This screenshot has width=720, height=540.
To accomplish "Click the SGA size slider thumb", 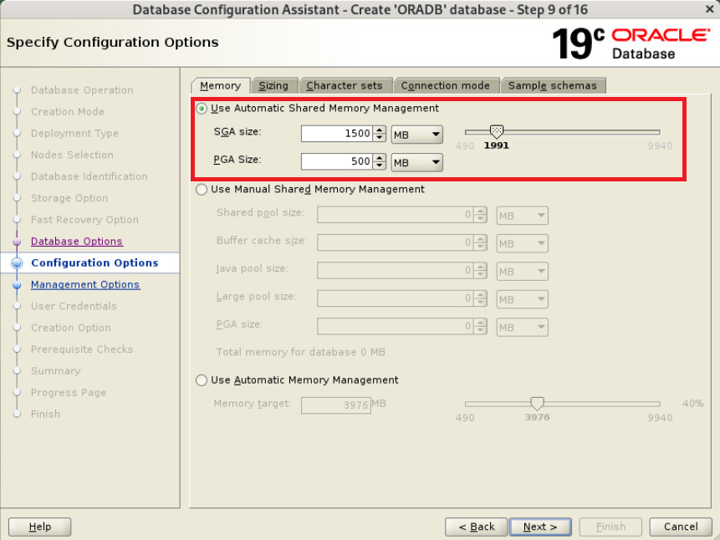I will pyautogui.click(x=497, y=132).
